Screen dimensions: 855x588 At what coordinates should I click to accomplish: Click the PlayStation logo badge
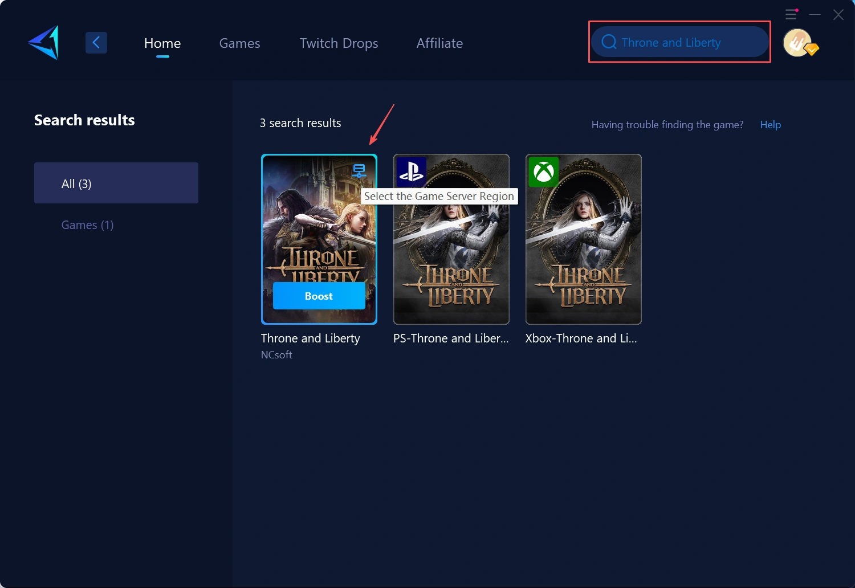pos(412,171)
